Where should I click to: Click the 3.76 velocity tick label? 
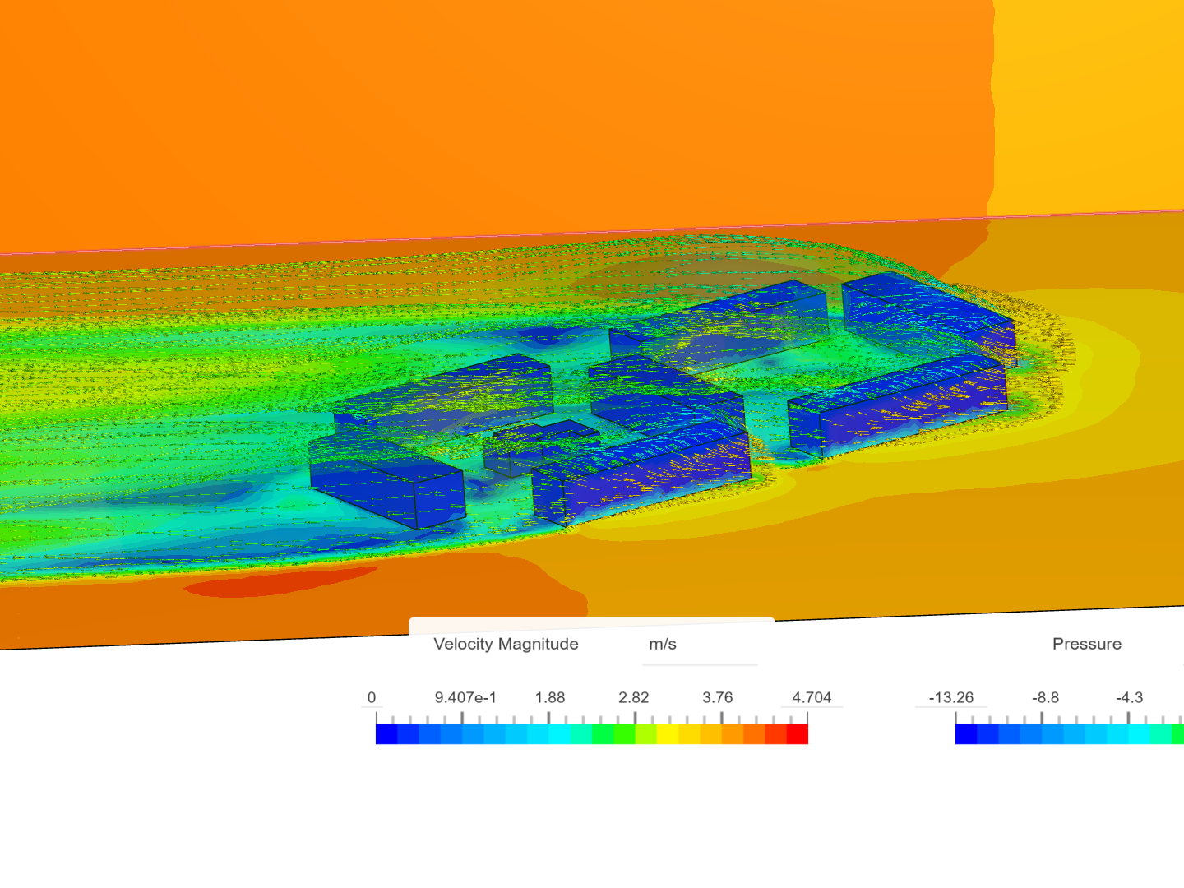click(x=718, y=697)
